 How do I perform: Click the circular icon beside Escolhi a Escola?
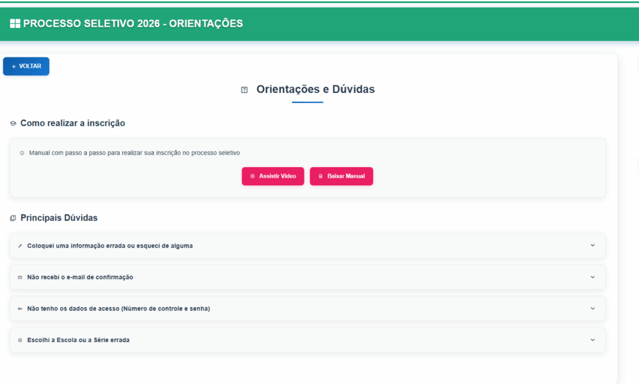(20, 340)
